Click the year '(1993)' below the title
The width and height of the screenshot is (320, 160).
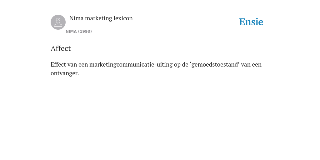click(85, 32)
